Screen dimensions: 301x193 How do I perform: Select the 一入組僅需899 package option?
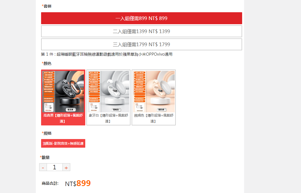click(x=142, y=18)
